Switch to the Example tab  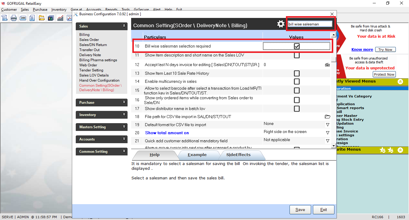(x=197, y=155)
